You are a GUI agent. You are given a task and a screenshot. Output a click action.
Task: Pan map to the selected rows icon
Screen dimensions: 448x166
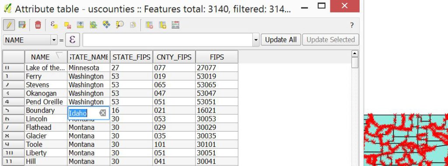pos(106,25)
